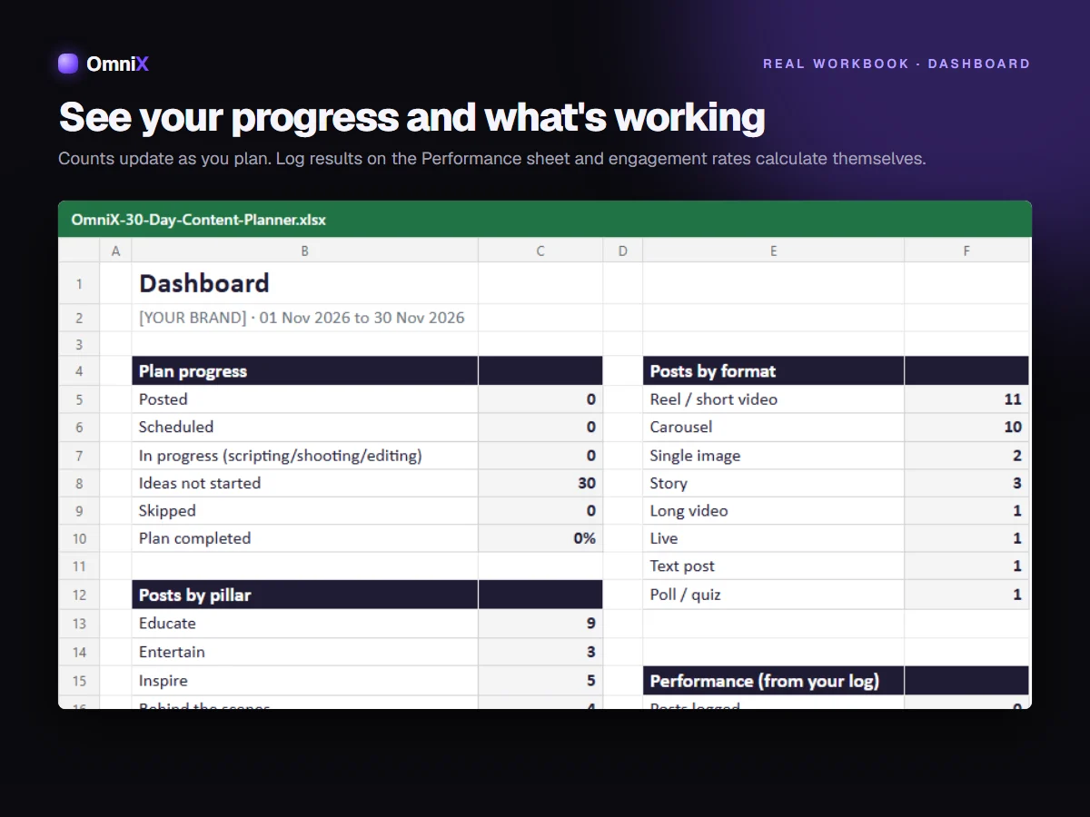Select row 12 header
Image resolution: width=1090 pixels, height=817 pixels.
pos(79,595)
